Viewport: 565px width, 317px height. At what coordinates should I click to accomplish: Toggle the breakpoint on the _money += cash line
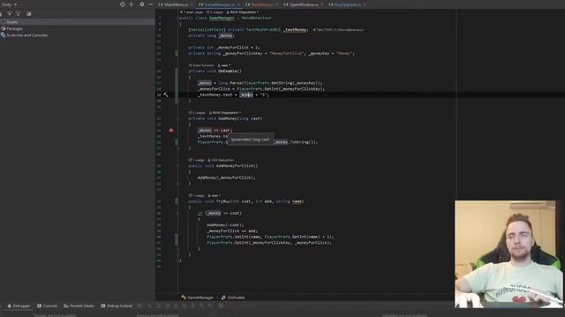[x=171, y=130]
